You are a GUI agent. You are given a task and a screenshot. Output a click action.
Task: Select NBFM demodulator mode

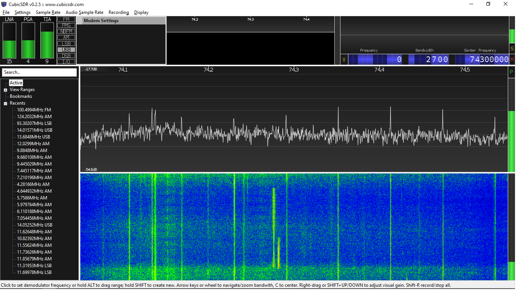coord(66,31)
